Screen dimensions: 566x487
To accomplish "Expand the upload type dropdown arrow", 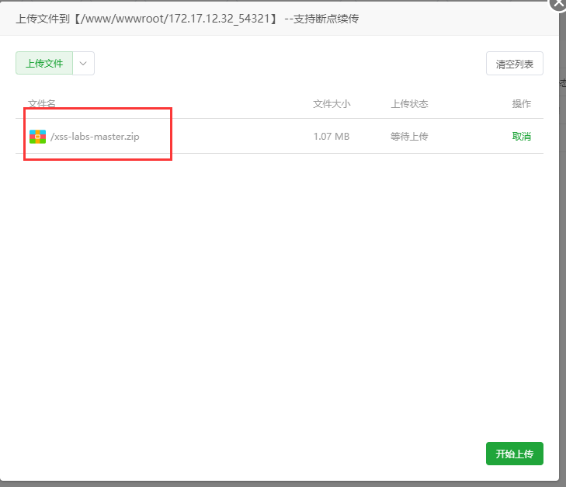I will [x=83, y=64].
